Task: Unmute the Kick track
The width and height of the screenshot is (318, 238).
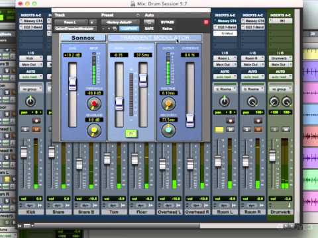Action: 36,130
